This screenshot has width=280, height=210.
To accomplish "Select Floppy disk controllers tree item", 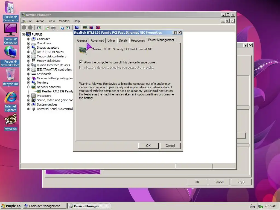I will point(51,56).
